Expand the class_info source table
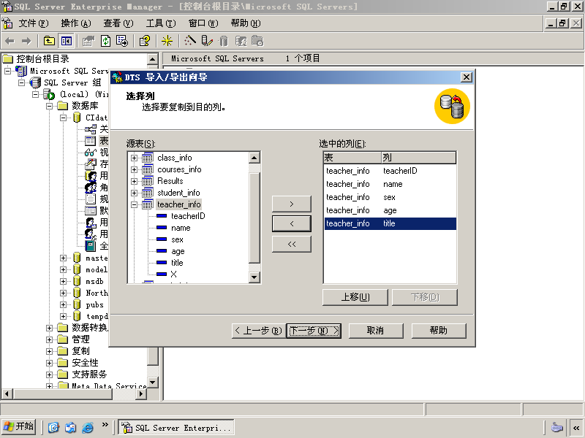 [x=134, y=158]
